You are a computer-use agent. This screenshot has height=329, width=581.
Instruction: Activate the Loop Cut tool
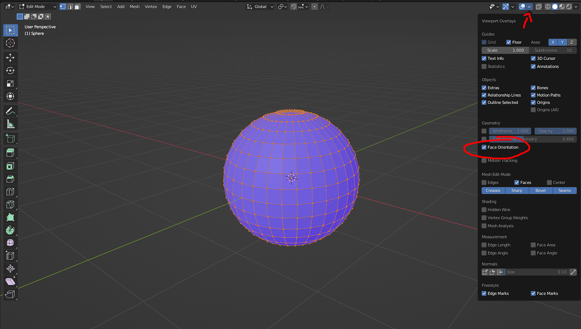(x=10, y=191)
